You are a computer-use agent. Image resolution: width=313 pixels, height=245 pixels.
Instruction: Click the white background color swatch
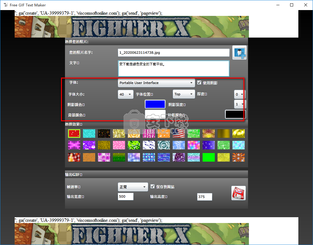[155, 114]
